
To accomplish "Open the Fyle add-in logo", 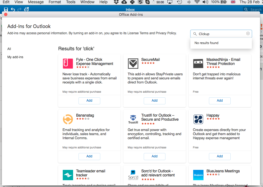I will click(68, 63).
